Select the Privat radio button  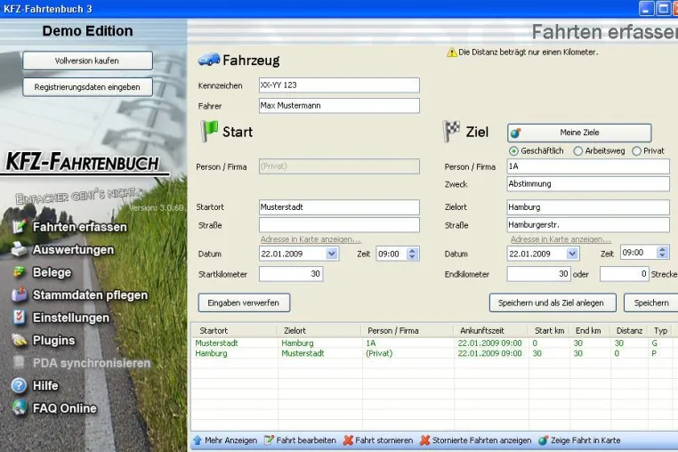[x=636, y=151]
